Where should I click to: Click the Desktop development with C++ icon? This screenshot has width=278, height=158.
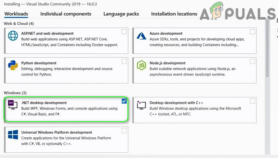click(141, 105)
